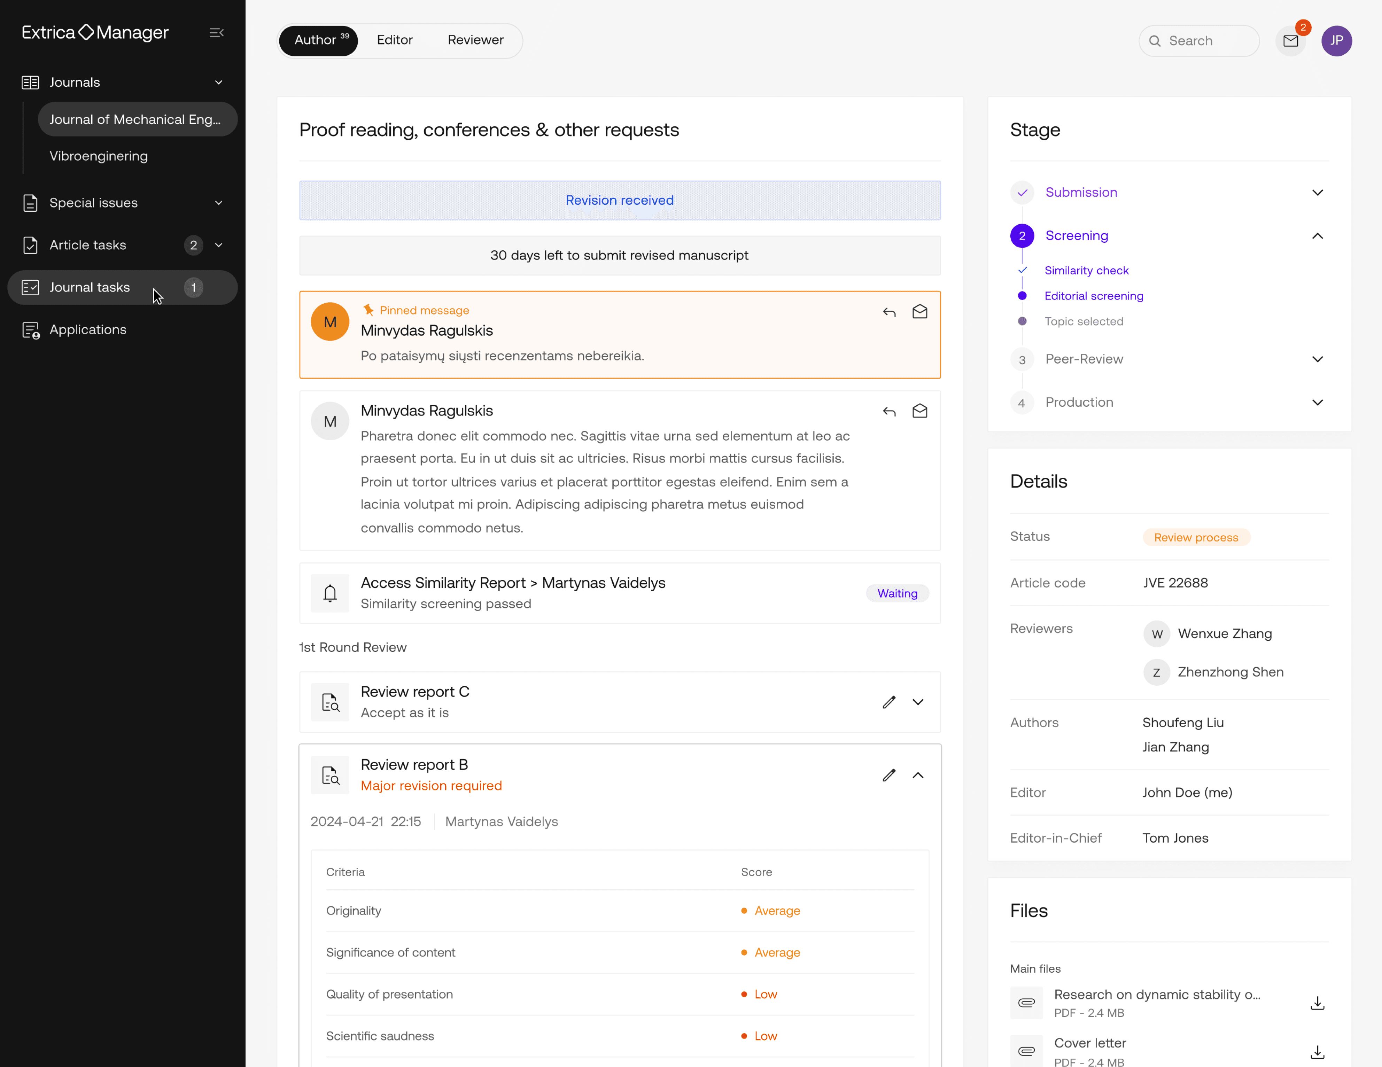The height and width of the screenshot is (1067, 1382).
Task: Collapse the Screening stage
Action: tap(1317, 236)
